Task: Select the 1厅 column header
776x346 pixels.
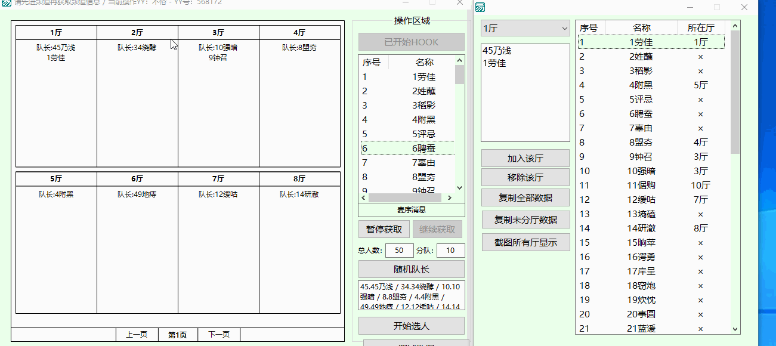Action: [56, 33]
